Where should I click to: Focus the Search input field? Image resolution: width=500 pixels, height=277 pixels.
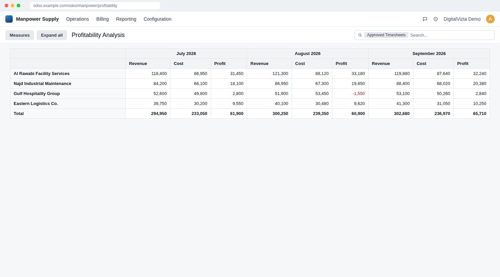[451, 35]
